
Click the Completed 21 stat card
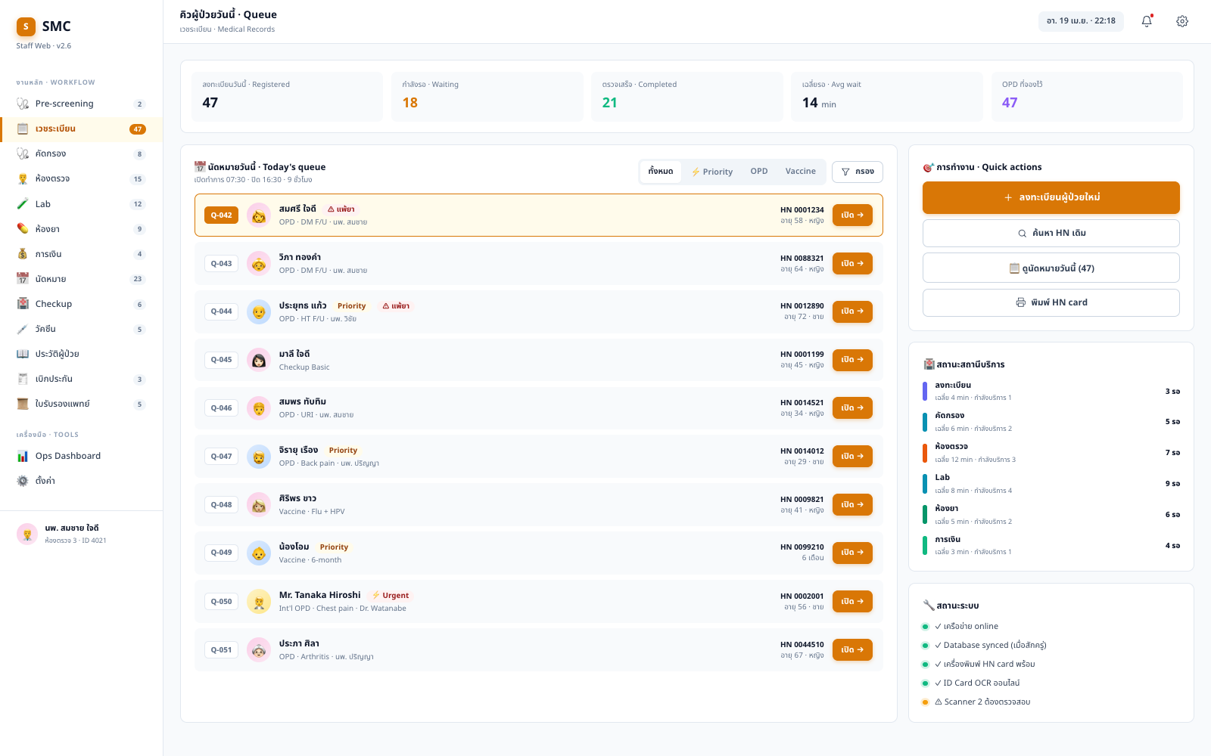tap(687, 97)
